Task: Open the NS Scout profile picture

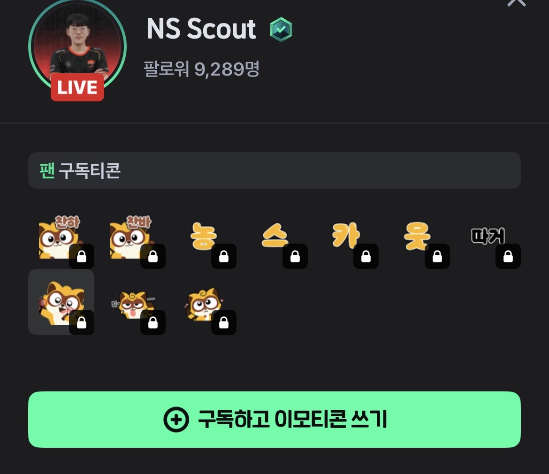Action: pos(77,45)
